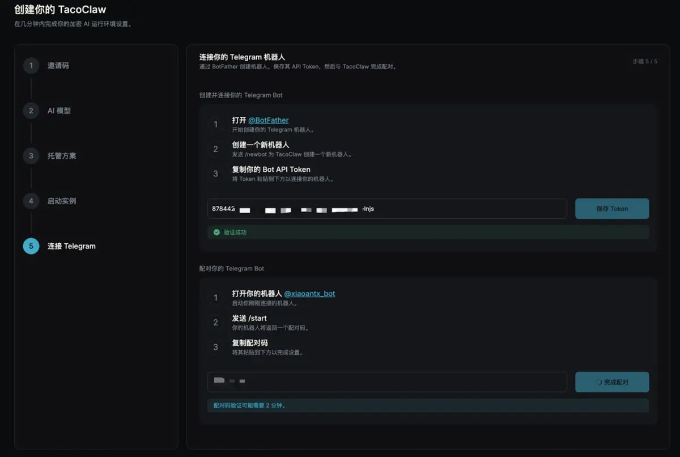Image resolution: width=680 pixels, height=457 pixels.
Task: Click the 创建你的 TacoClaw page title
Action: 60,10
